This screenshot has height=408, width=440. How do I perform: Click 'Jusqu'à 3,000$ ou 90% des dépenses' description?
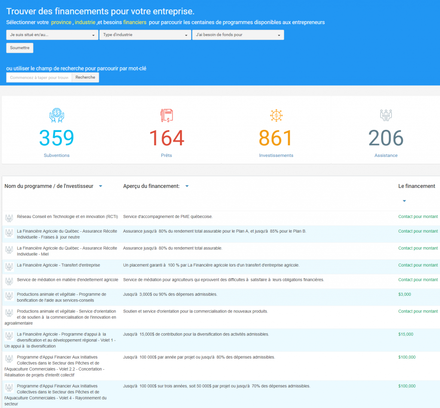click(x=170, y=294)
